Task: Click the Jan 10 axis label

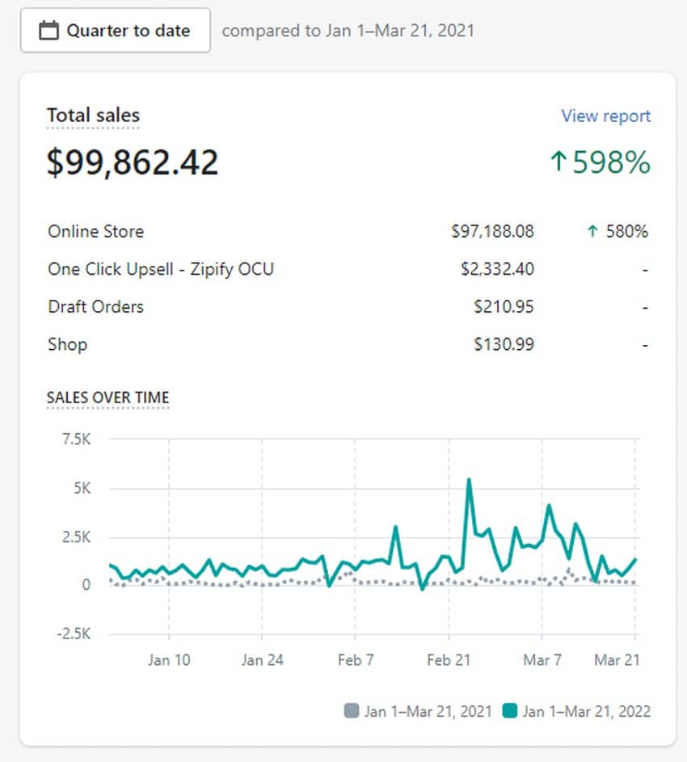Action: [169, 660]
